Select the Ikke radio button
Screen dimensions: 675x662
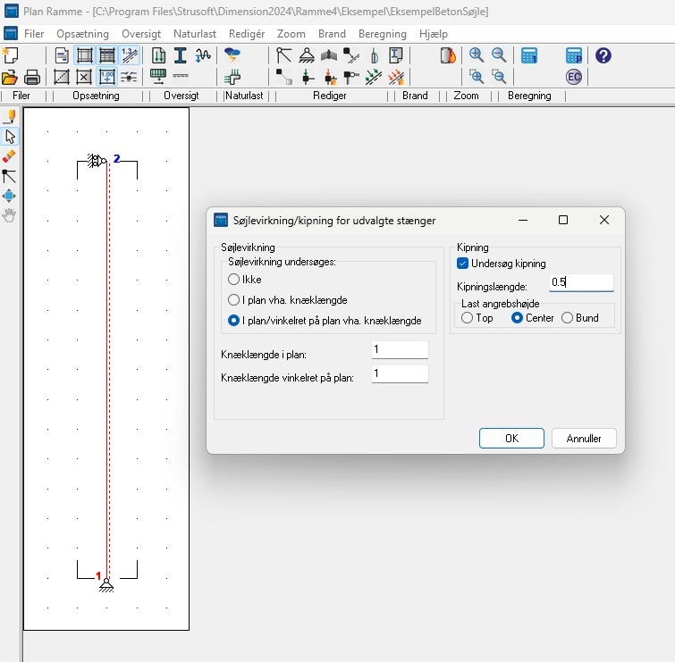point(234,280)
